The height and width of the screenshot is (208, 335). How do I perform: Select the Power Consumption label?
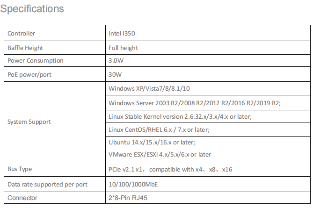[x=36, y=61]
